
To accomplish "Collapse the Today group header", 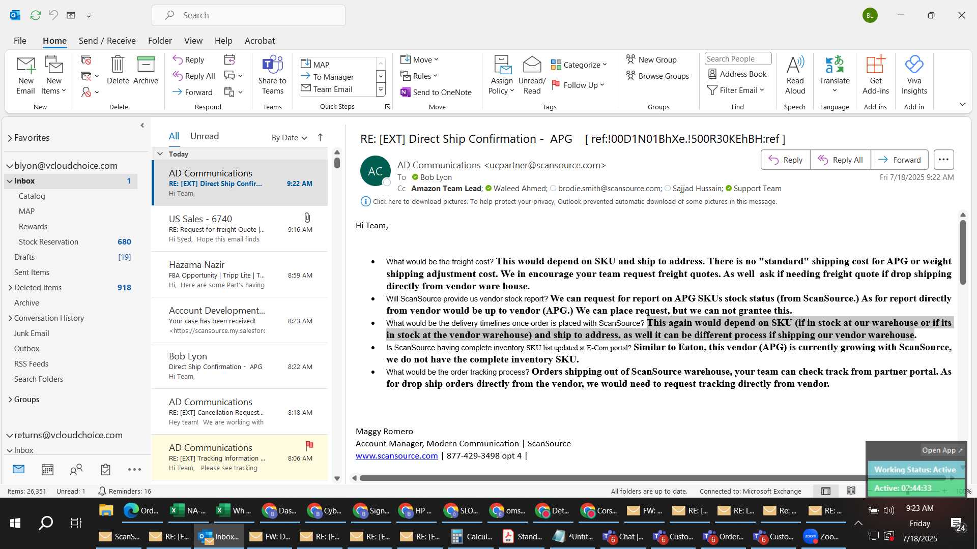I will [x=160, y=154].
